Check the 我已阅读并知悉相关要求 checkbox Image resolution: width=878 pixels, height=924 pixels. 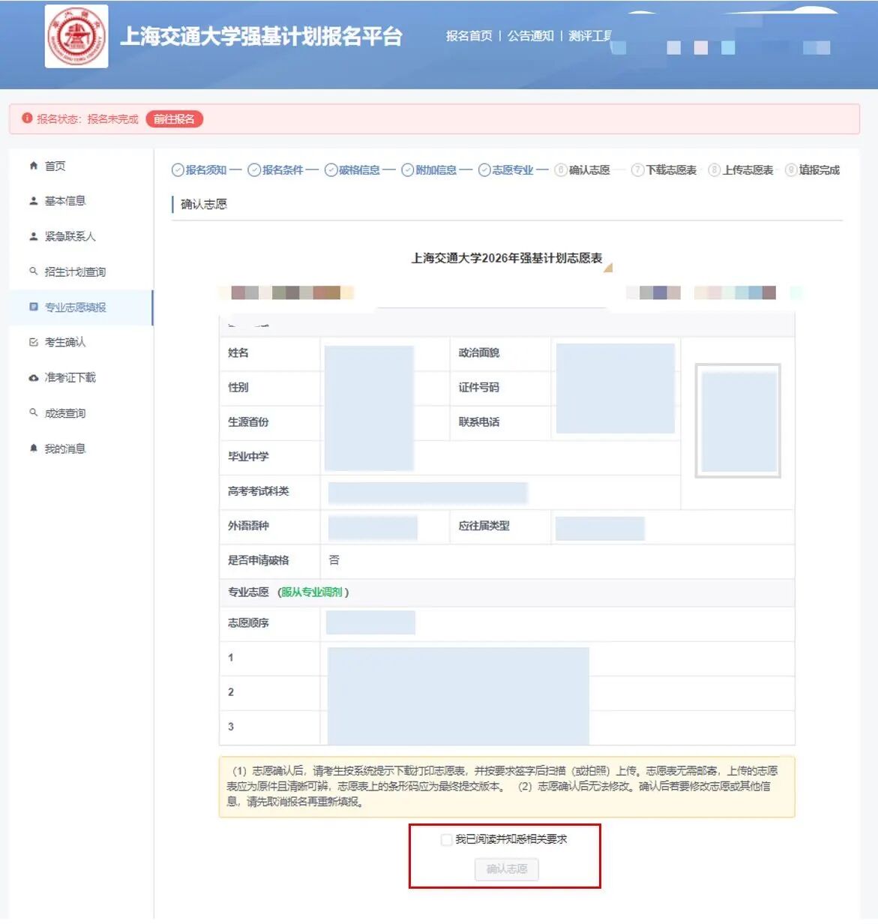(x=446, y=839)
